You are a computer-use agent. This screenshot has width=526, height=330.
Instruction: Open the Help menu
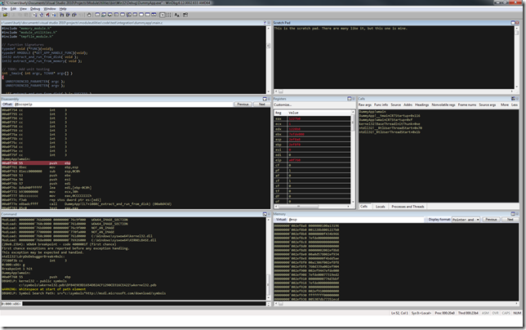click(63, 9)
